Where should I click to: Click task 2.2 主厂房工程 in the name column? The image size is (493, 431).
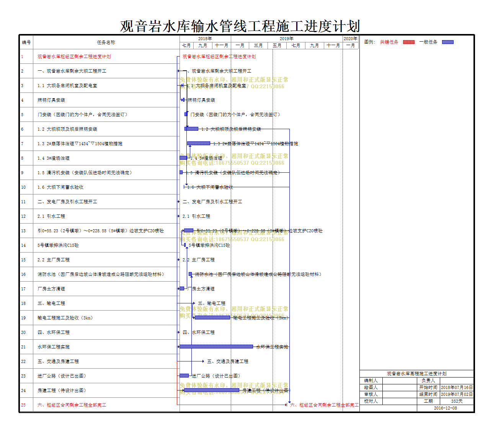pyautogui.click(x=54, y=260)
